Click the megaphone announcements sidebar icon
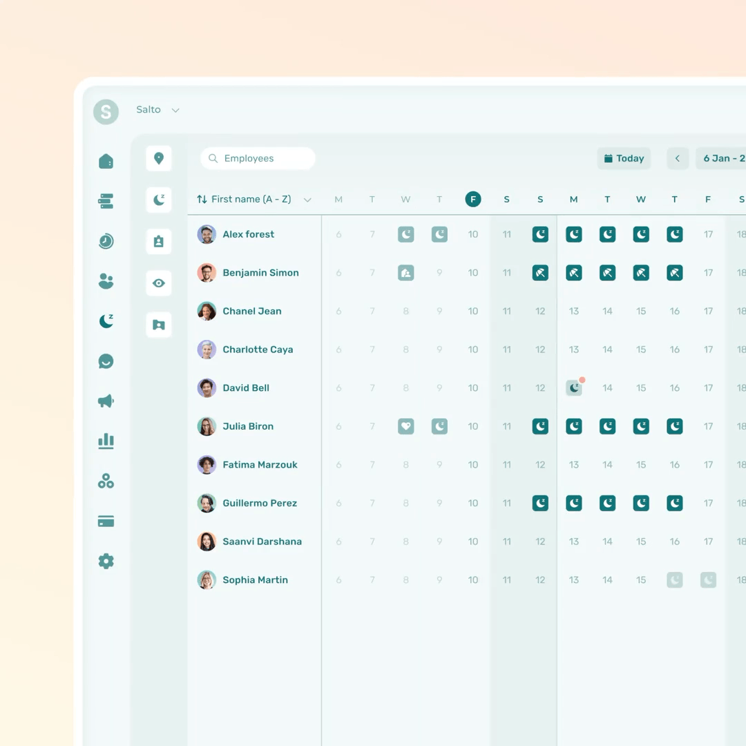 click(106, 401)
